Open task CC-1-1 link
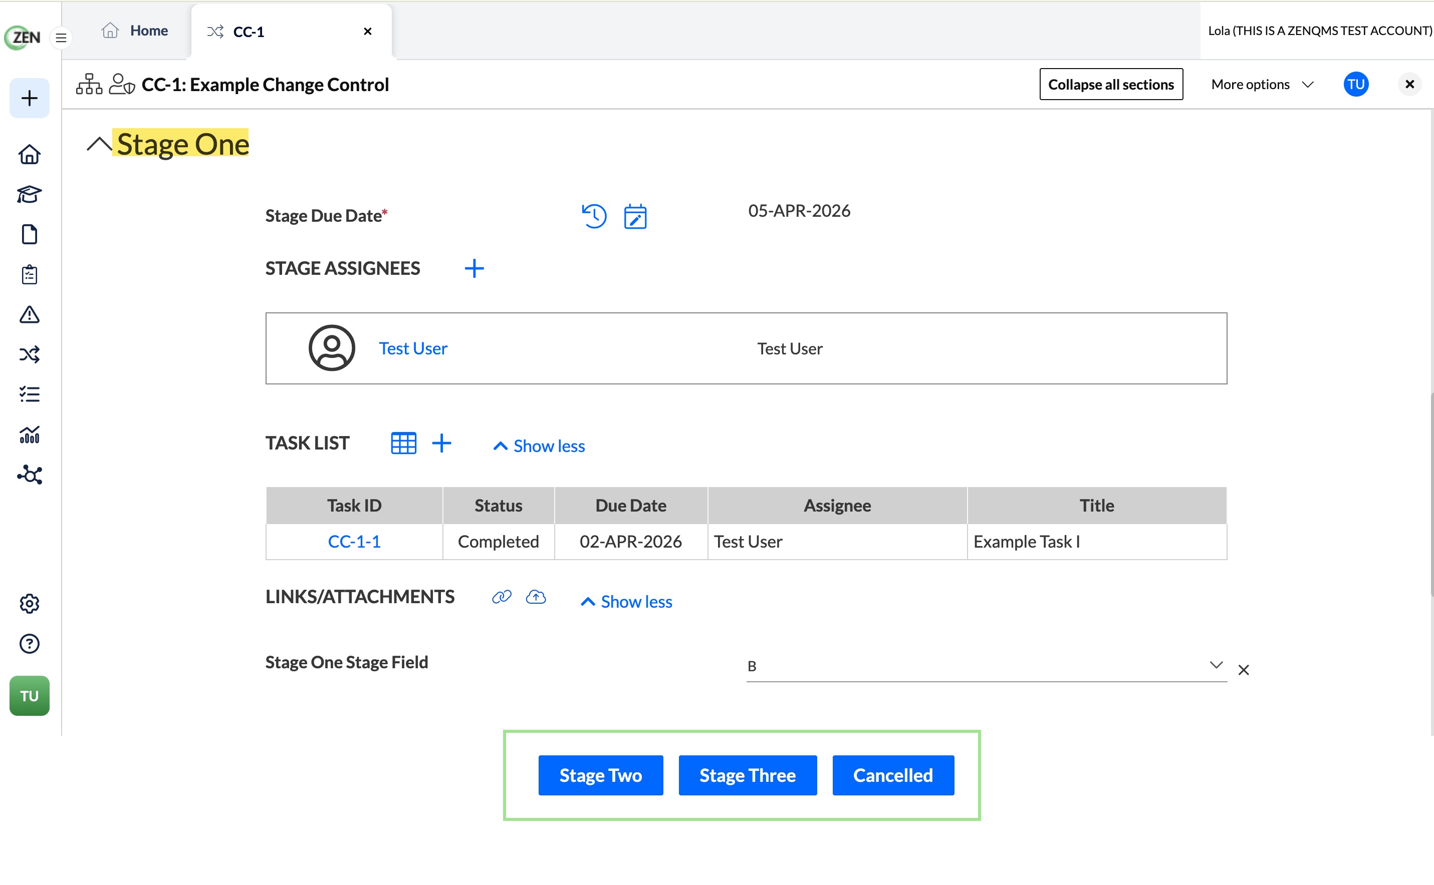The image size is (1434, 885). [354, 542]
